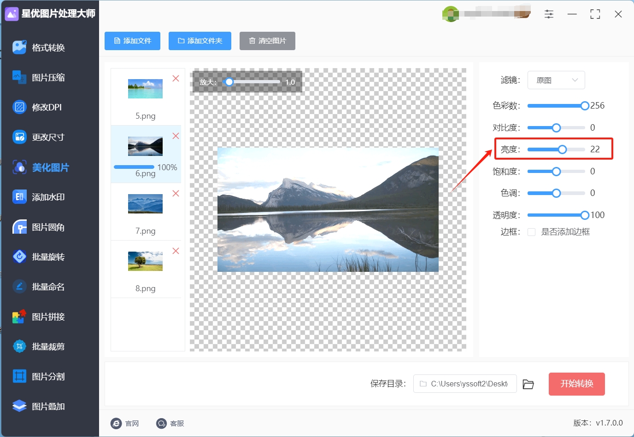Enable the 是否添加边框 border checkbox

click(531, 232)
